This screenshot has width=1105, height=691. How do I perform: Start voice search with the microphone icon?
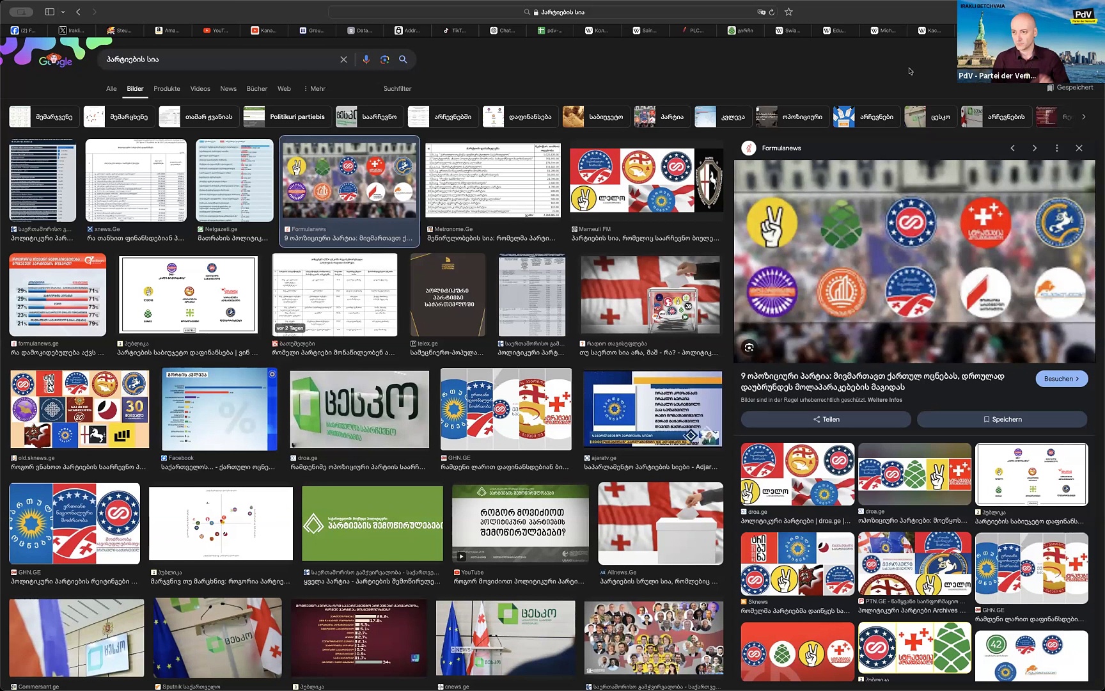coord(366,60)
